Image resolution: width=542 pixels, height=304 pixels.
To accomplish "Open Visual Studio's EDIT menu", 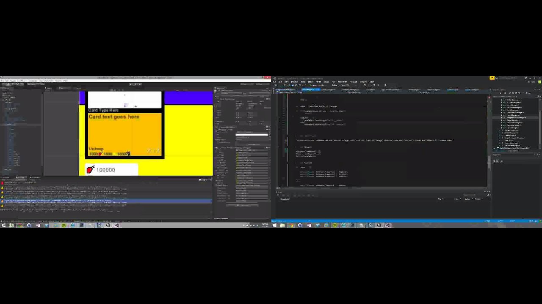I will pyautogui.click(x=280, y=81).
